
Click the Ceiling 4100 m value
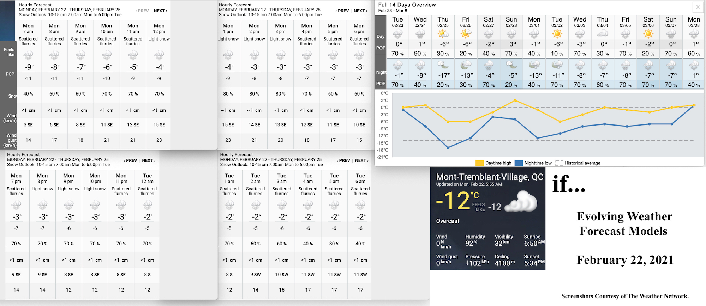[x=504, y=263]
